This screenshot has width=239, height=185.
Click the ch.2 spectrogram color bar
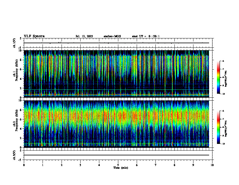tap(218, 127)
